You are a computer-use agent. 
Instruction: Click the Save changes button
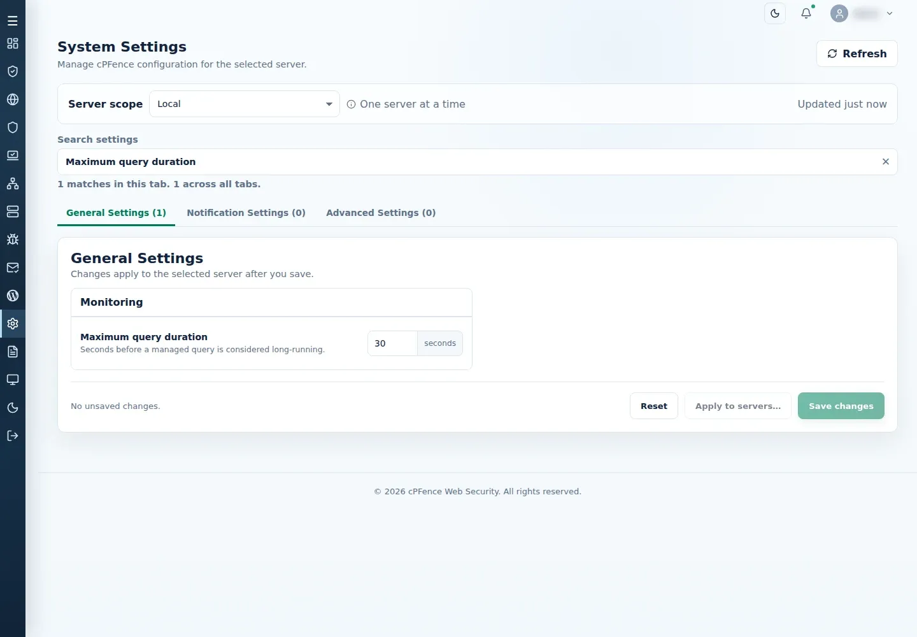point(841,406)
